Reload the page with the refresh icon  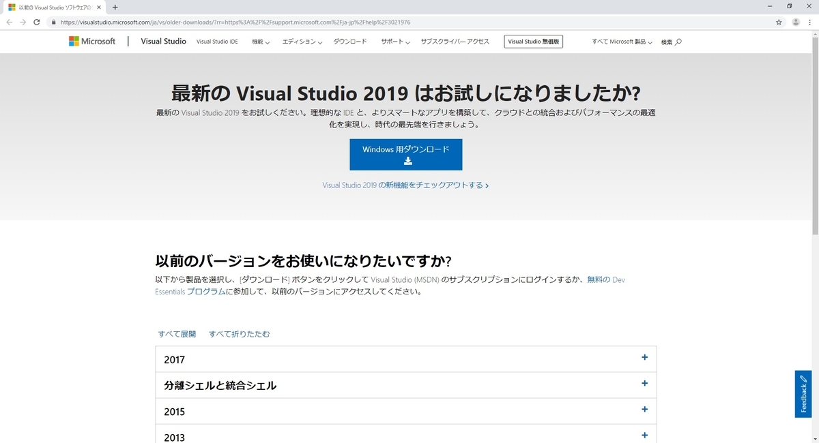(x=37, y=22)
